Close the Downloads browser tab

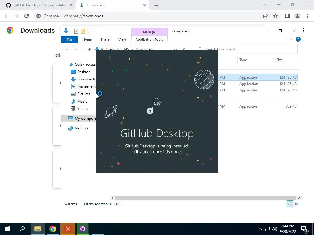point(144,5)
